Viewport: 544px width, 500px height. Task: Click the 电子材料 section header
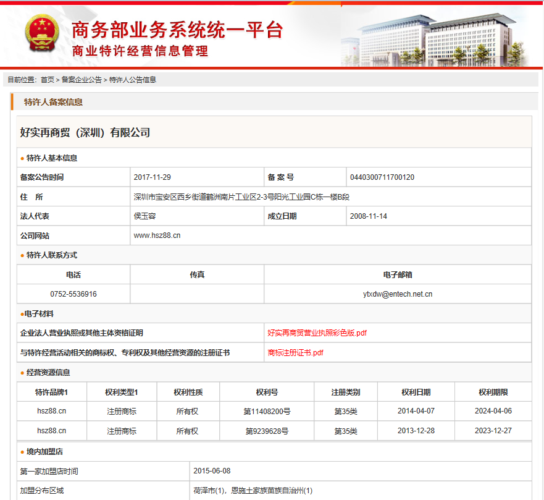tap(39, 314)
